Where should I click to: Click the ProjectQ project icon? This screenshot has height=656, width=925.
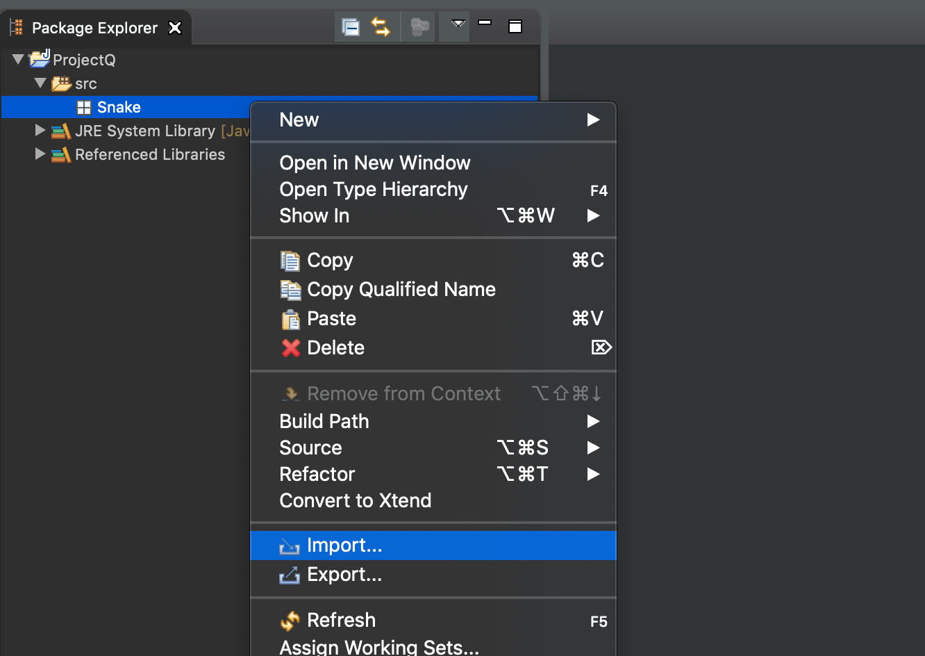coord(40,59)
